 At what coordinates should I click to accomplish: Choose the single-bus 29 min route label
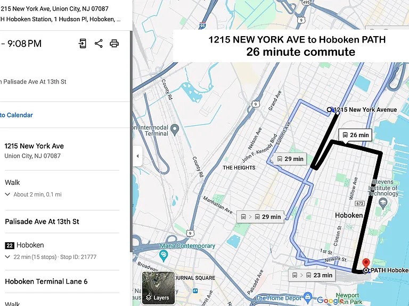pos(290,159)
